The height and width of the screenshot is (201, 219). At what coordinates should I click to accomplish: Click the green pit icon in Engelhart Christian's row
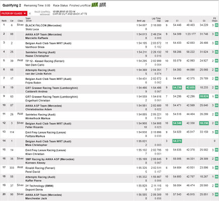[216, 96]
